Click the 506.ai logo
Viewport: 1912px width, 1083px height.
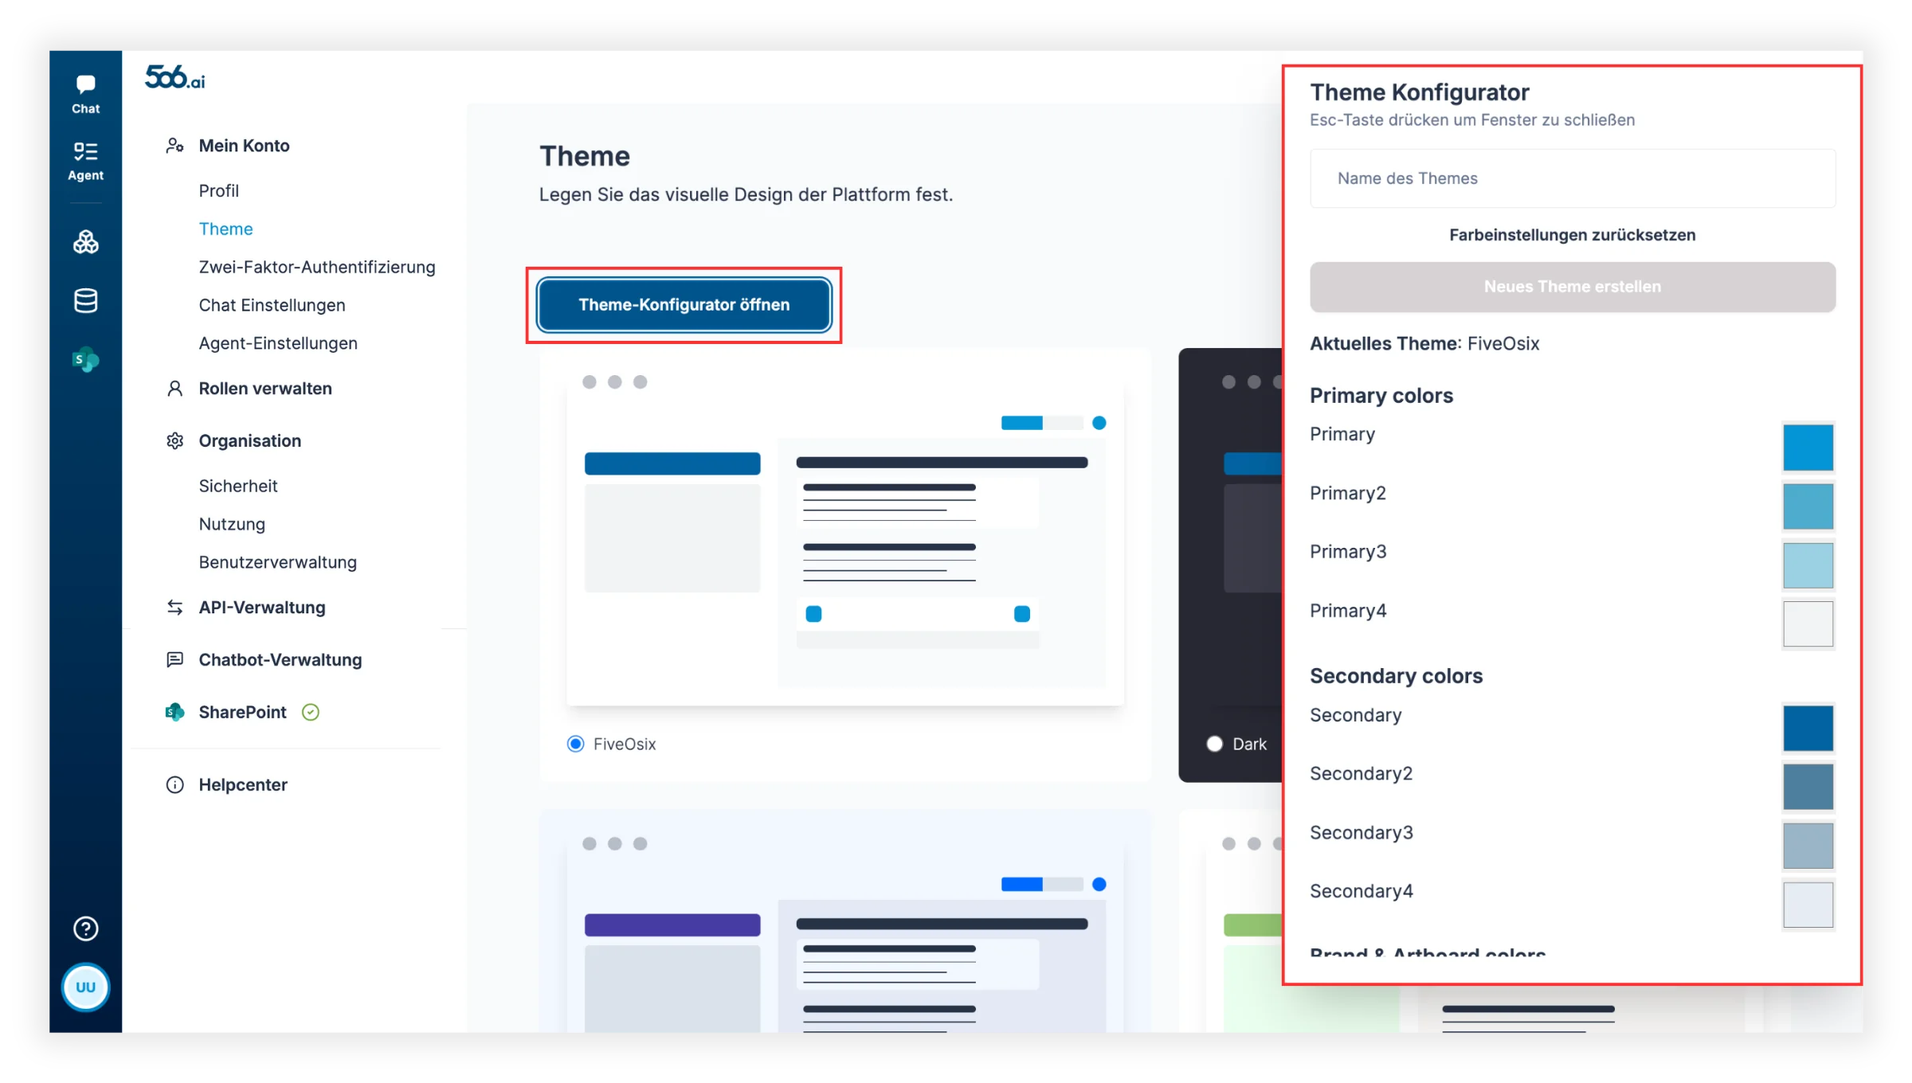[175, 77]
